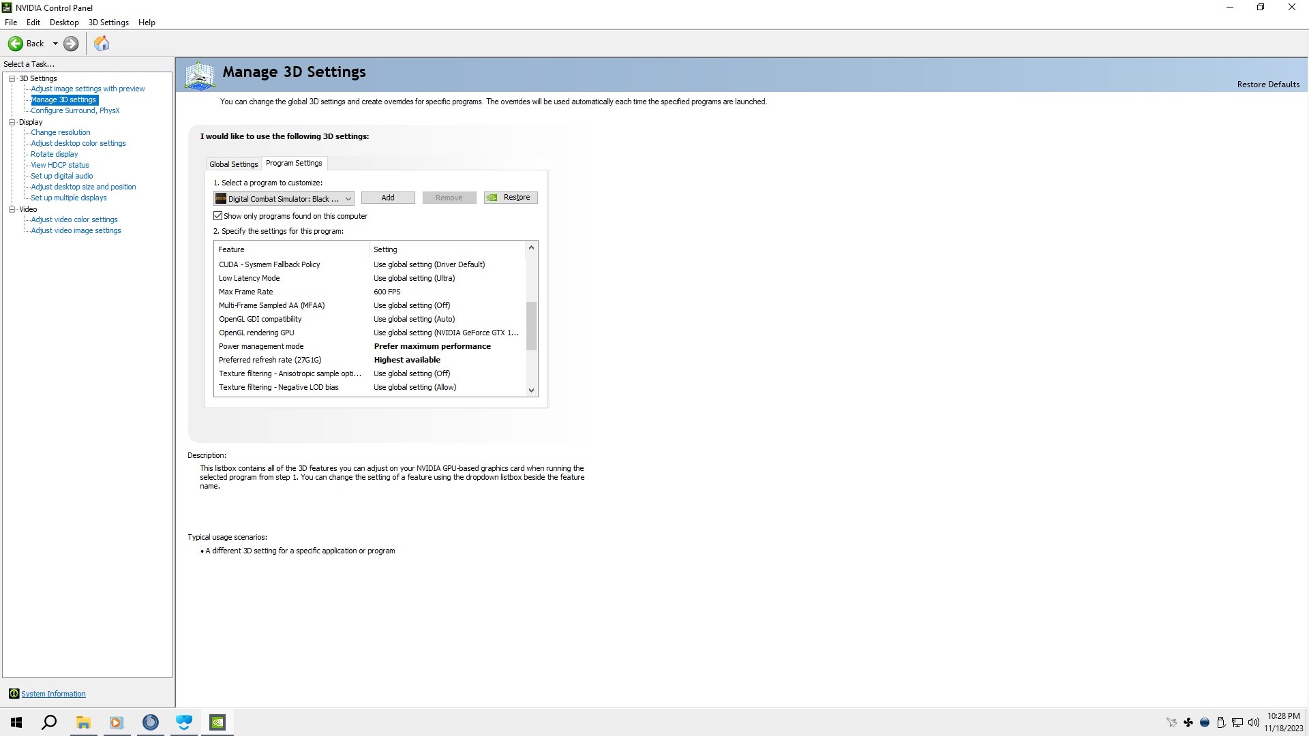Select Preferred refresh rate Highest available value
Screen dimensions: 1309x736
[x=407, y=360]
